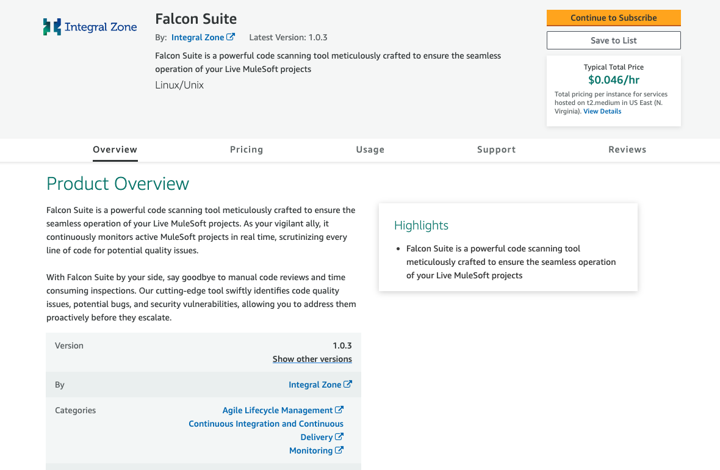The width and height of the screenshot is (720, 470).
Task: Click the $0.046/hr price
Action: click(613, 80)
